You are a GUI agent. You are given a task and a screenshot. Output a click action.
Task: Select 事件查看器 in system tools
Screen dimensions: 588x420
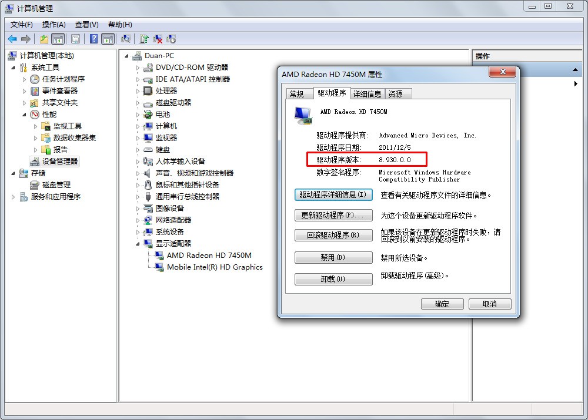(59, 91)
